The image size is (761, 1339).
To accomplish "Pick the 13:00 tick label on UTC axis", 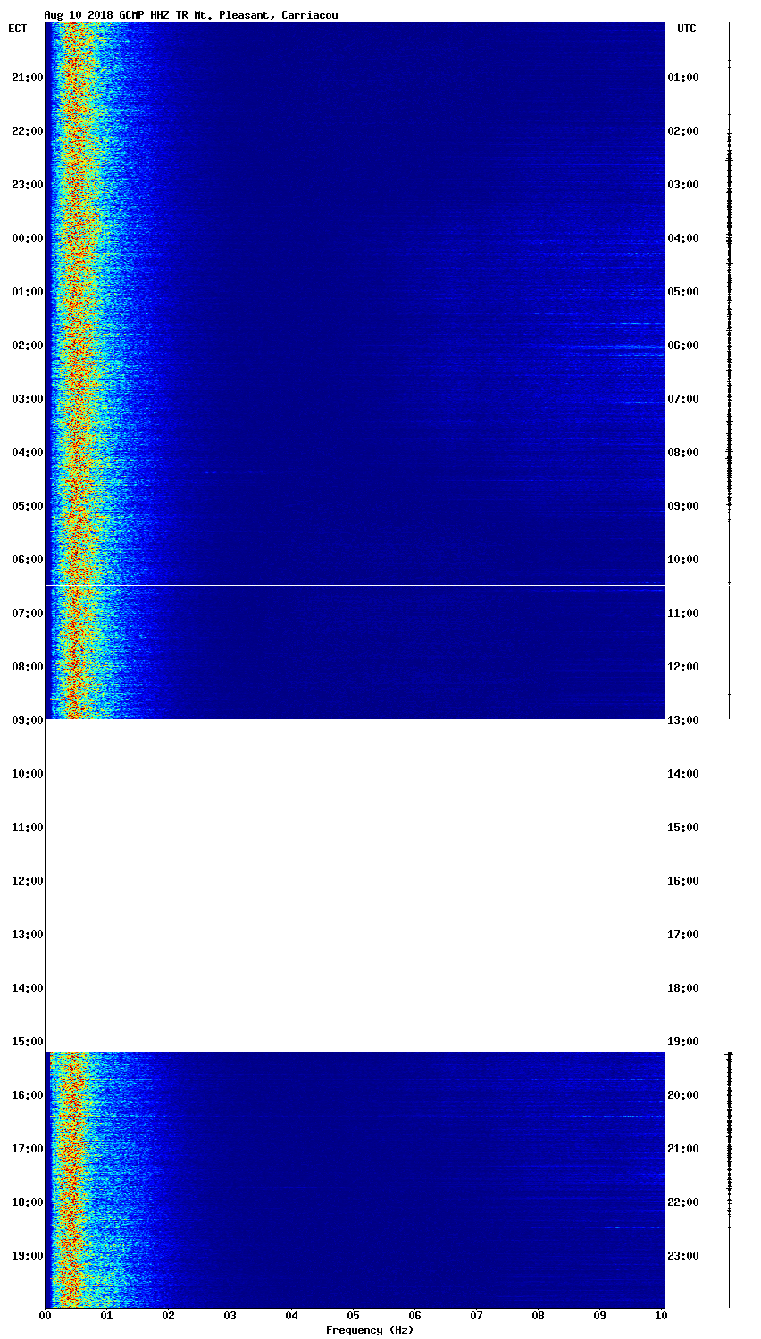I will click(683, 720).
